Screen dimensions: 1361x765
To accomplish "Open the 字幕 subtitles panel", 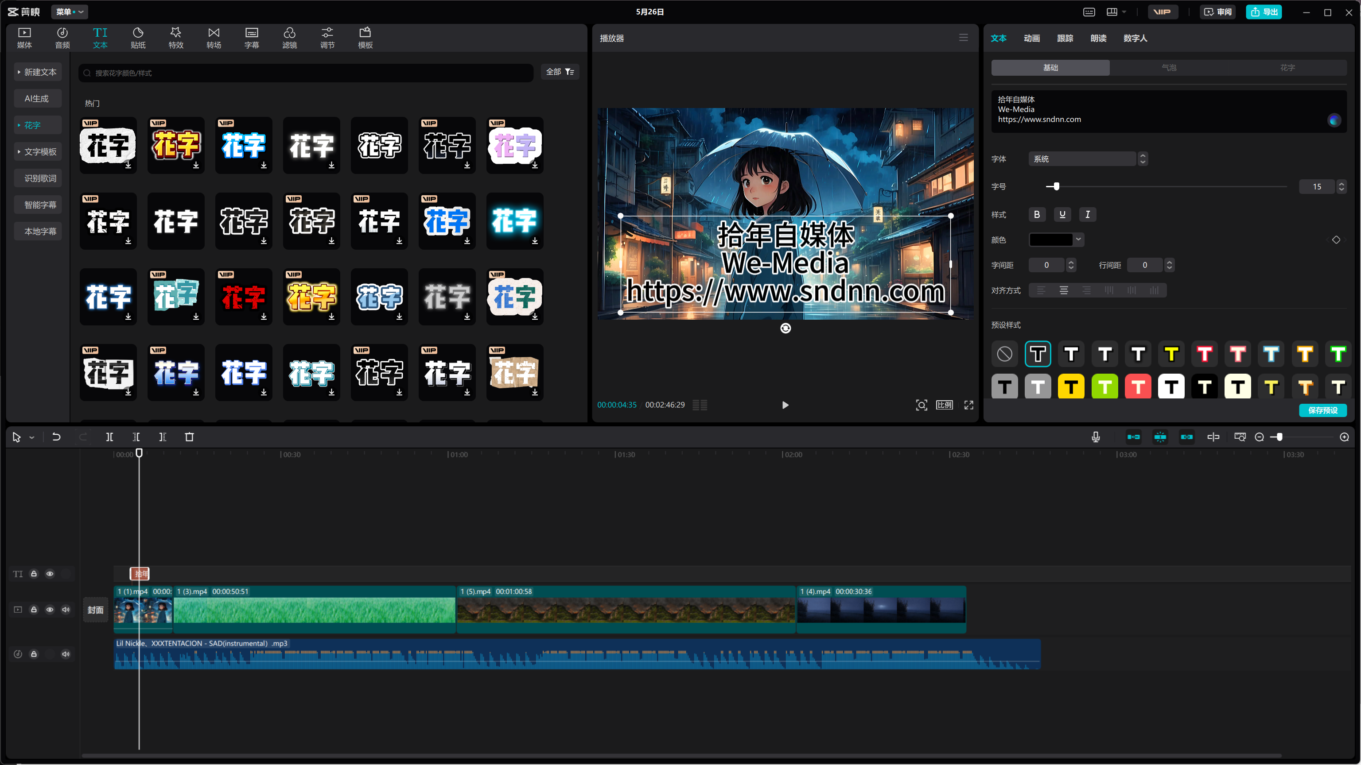I will tap(252, 38).
